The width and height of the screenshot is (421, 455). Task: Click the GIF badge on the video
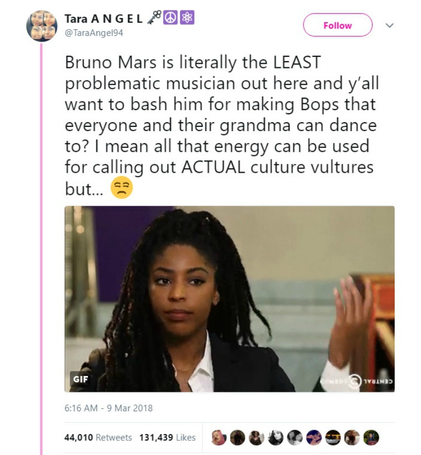pyautogui.click(x=80, y=379)
